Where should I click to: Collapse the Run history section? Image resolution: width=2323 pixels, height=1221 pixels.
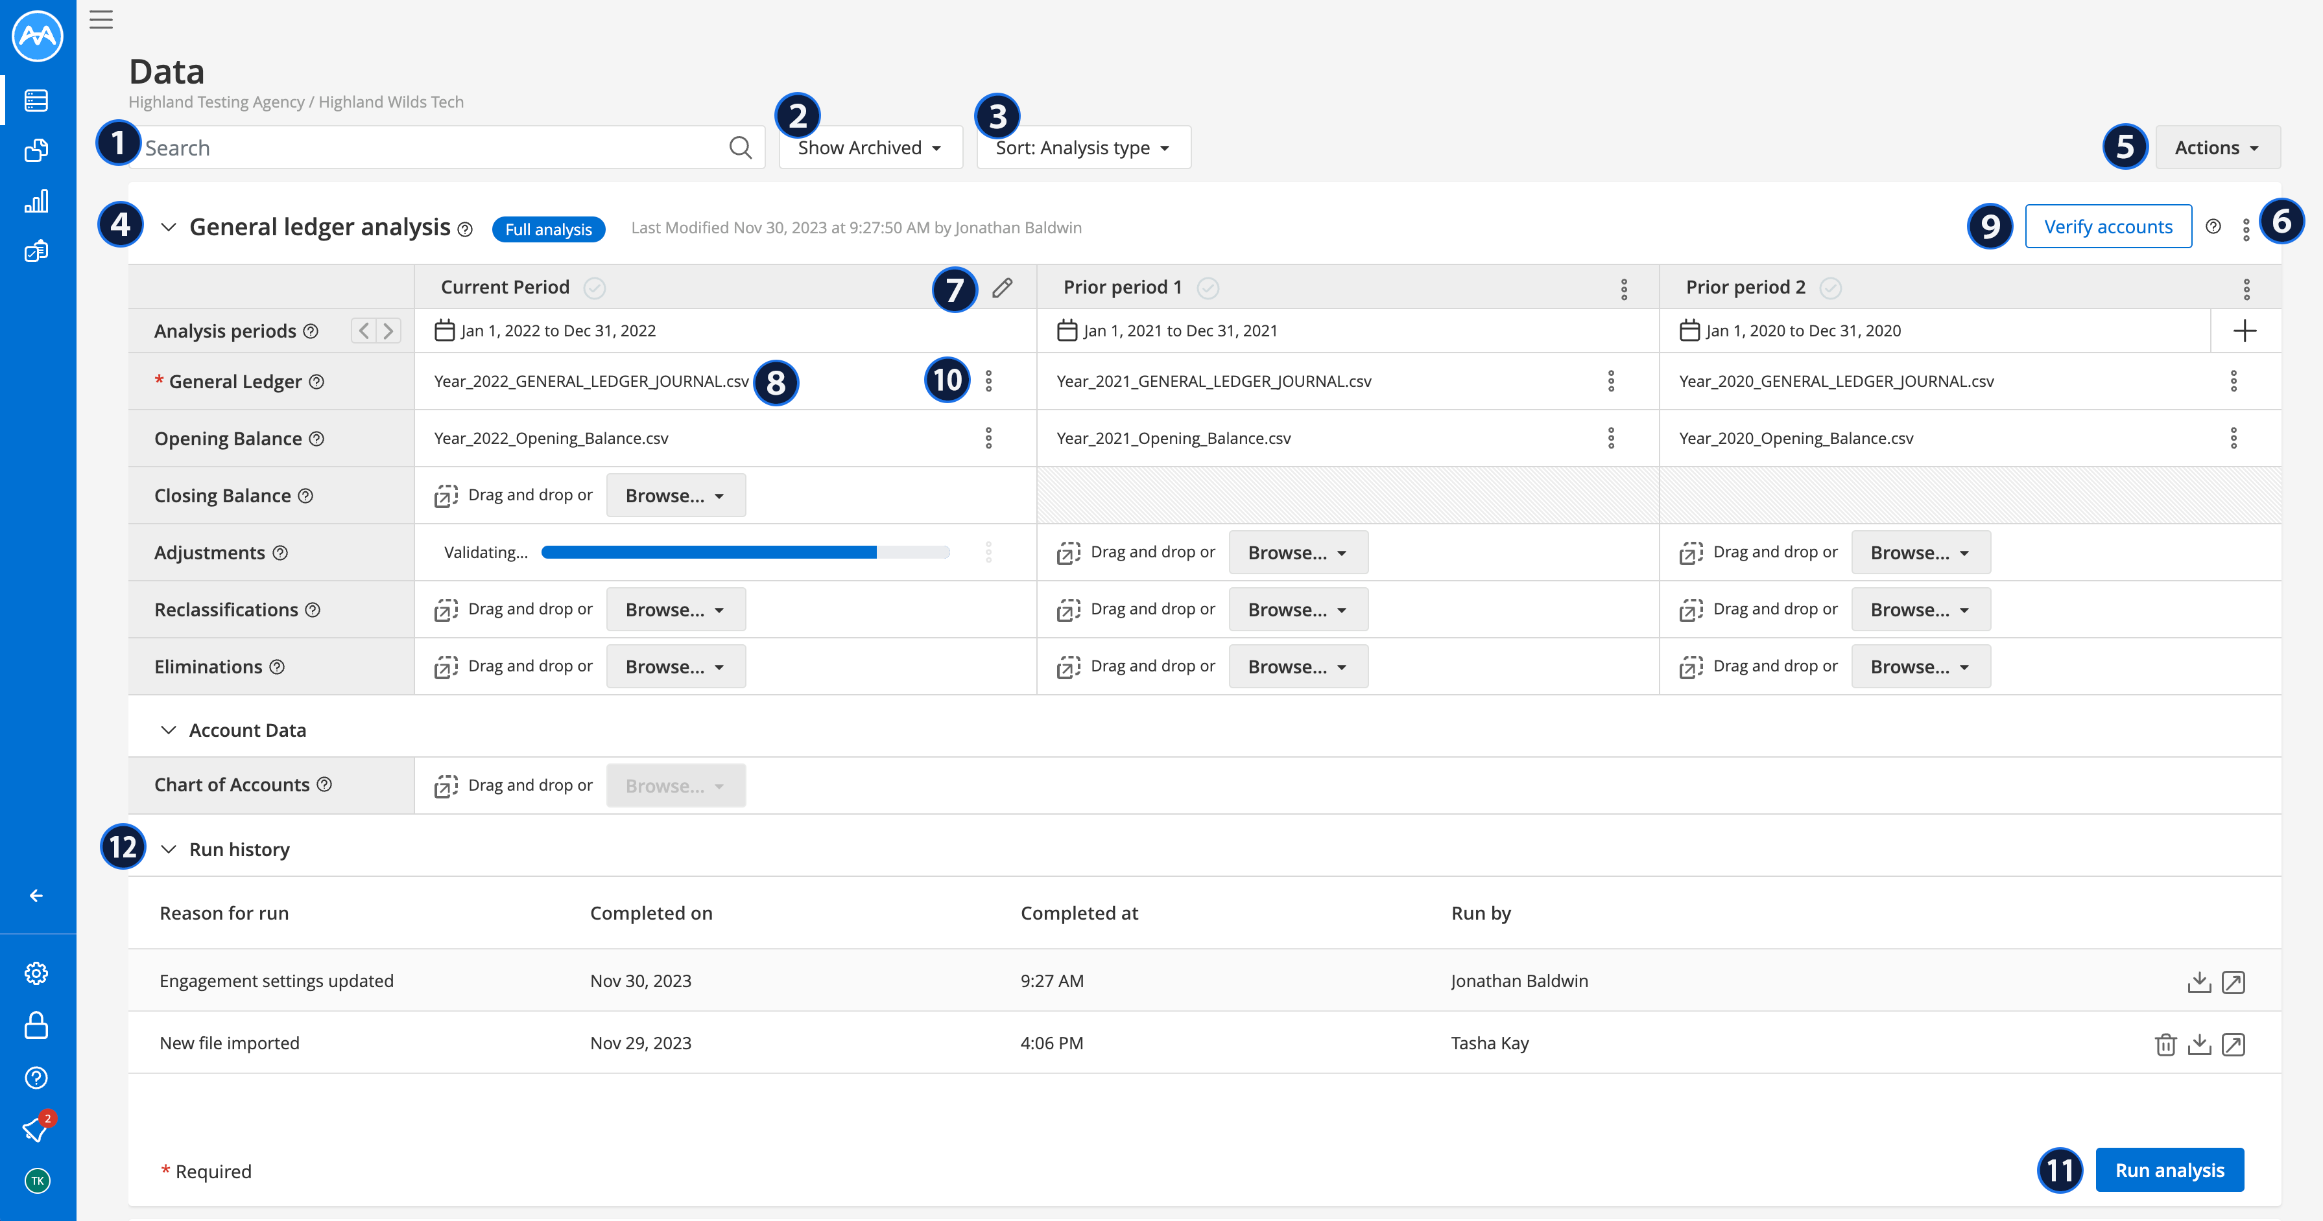click(168, 849)
